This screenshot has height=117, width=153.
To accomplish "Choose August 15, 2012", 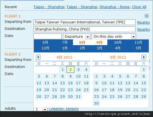I will pos(63,83).
